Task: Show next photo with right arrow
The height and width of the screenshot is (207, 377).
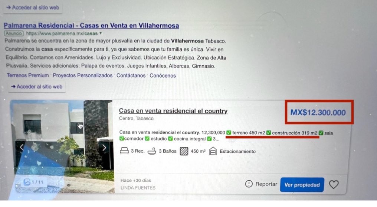Action: pos(104,148)
